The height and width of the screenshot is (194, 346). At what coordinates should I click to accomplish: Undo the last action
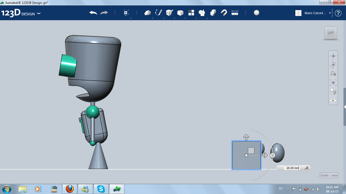[x=93, y=13]
